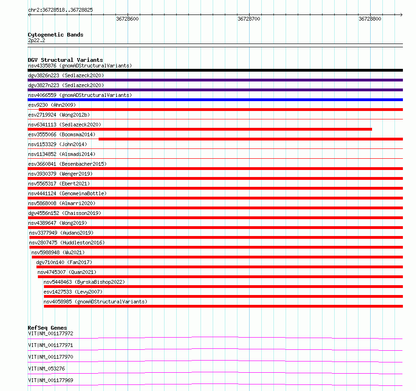
Task: Click the 2p22.2 band label
Action: (36, 40)
